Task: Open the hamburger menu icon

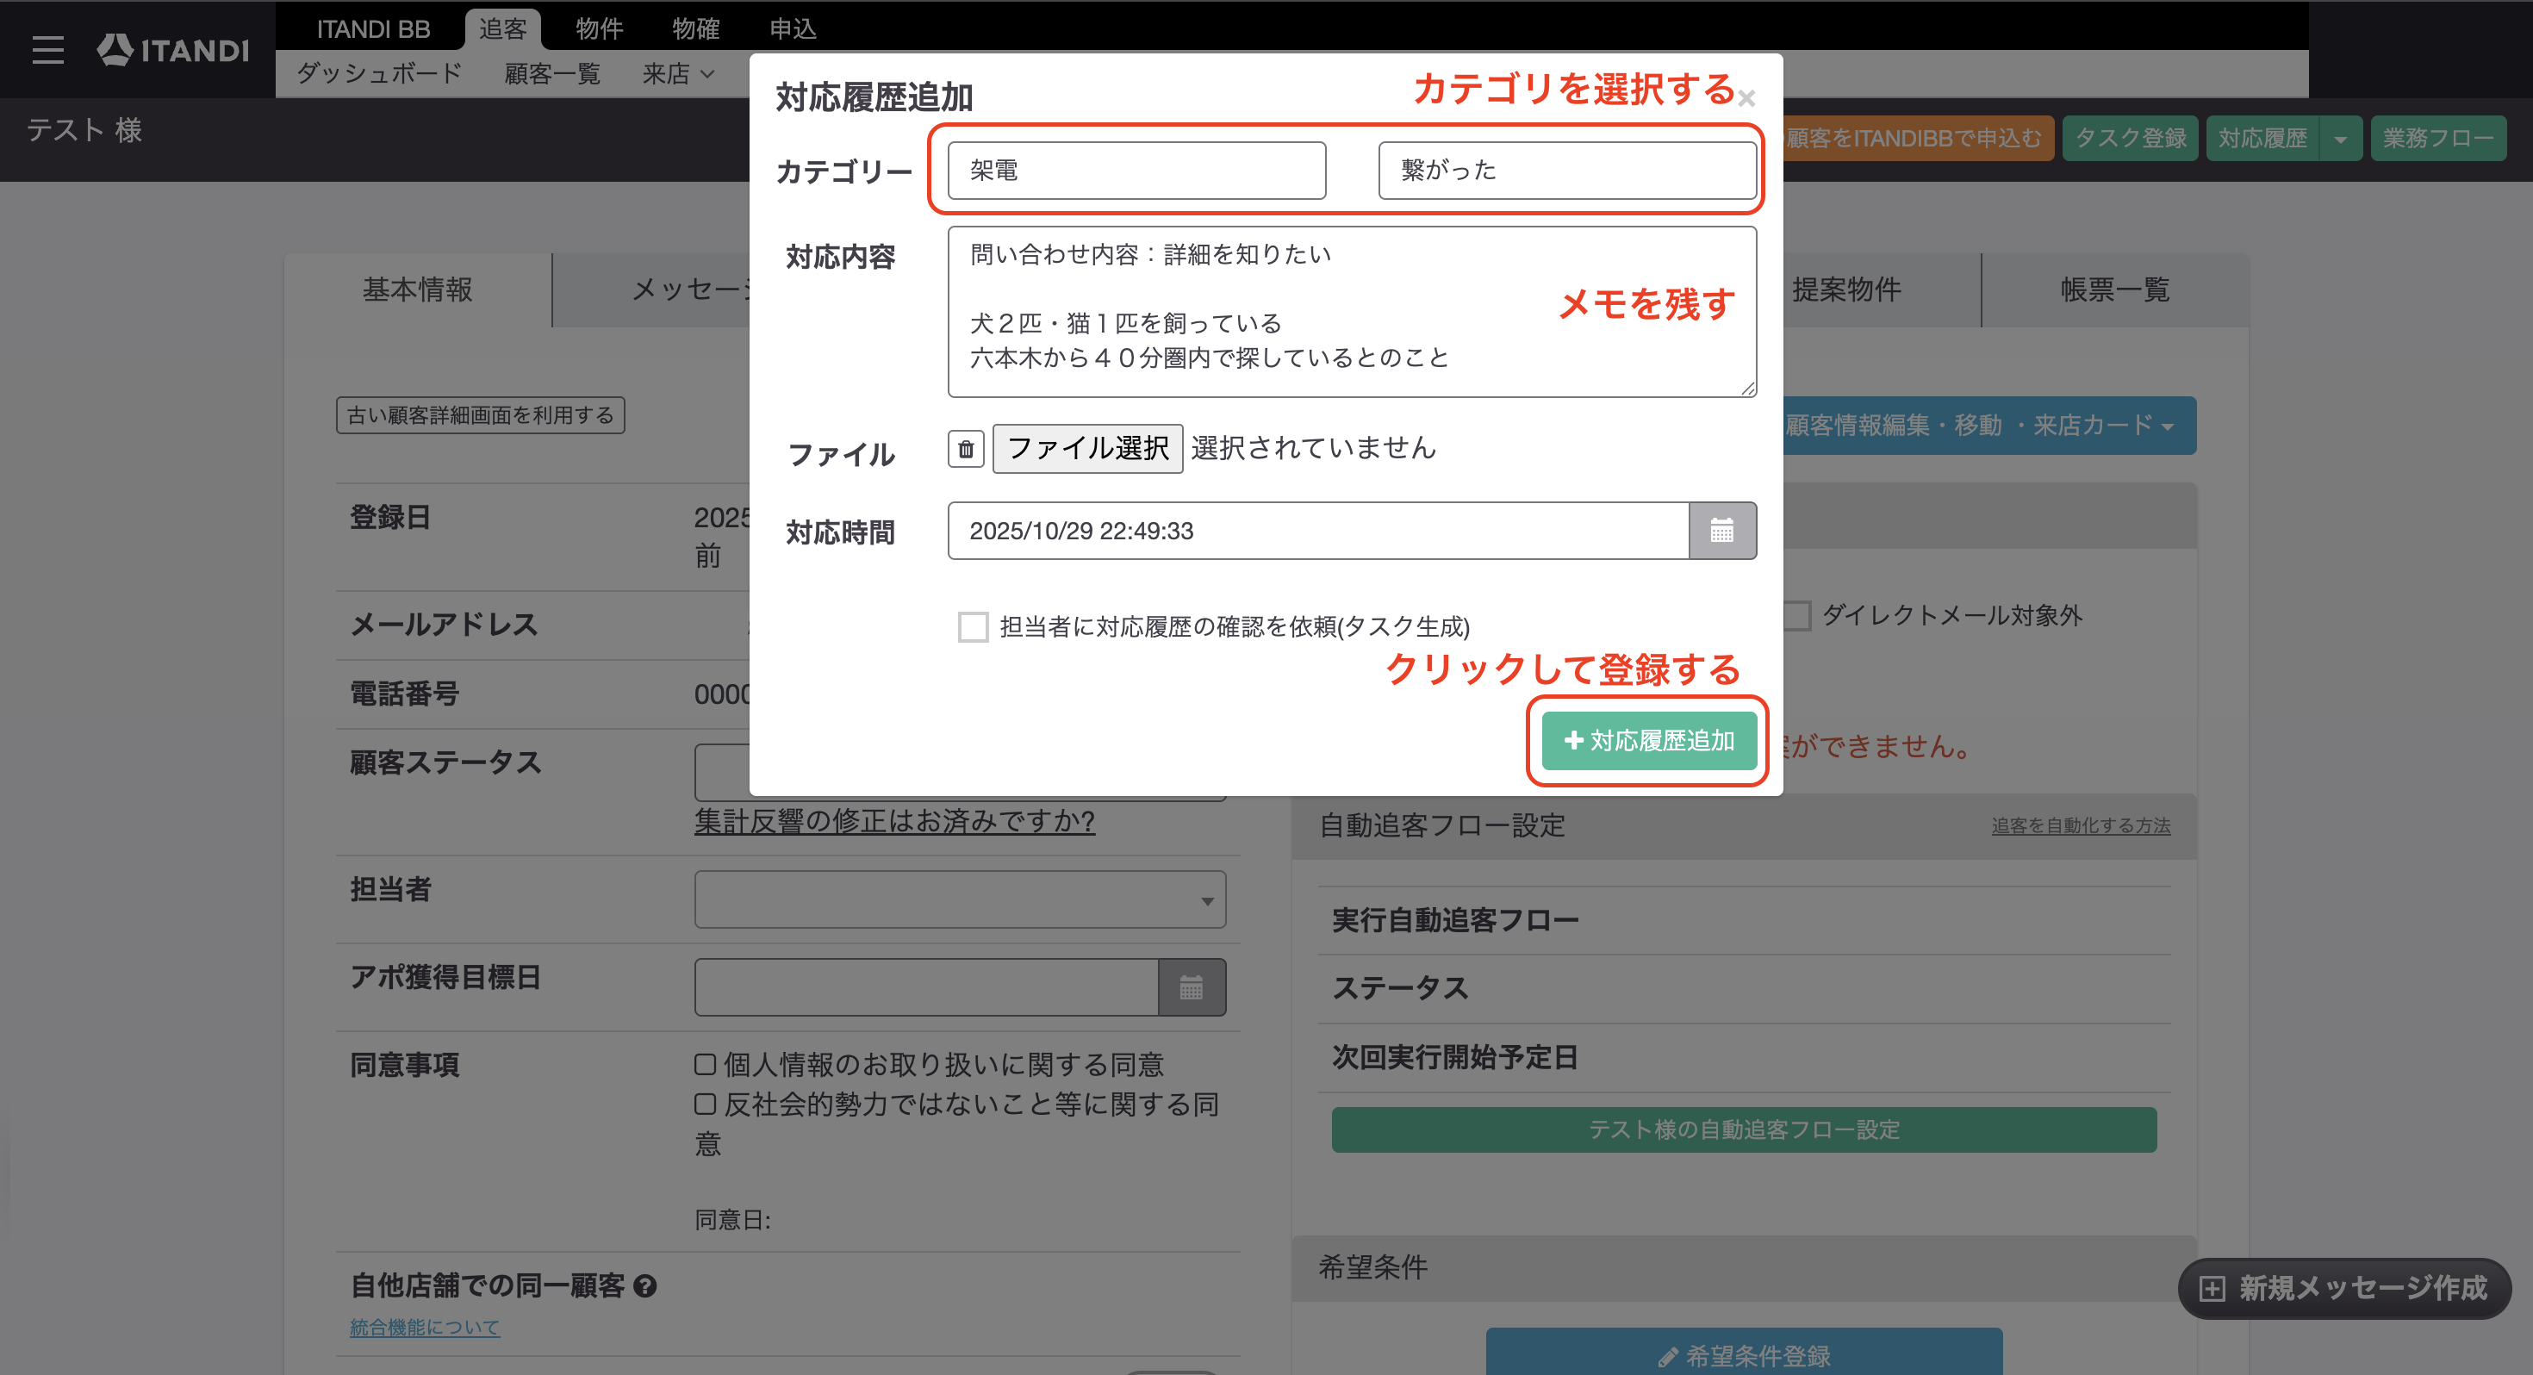Action: coord(47,49)
